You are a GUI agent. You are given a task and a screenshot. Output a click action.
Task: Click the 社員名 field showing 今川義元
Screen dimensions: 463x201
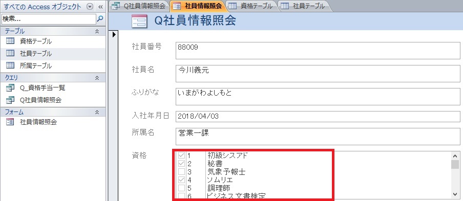tap(318, 73)
